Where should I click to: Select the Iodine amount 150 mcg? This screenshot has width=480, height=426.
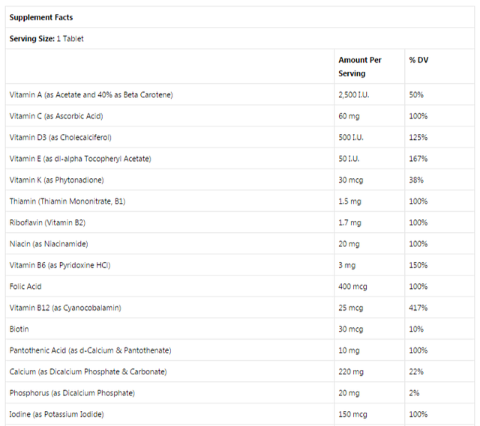click(353, 415)
